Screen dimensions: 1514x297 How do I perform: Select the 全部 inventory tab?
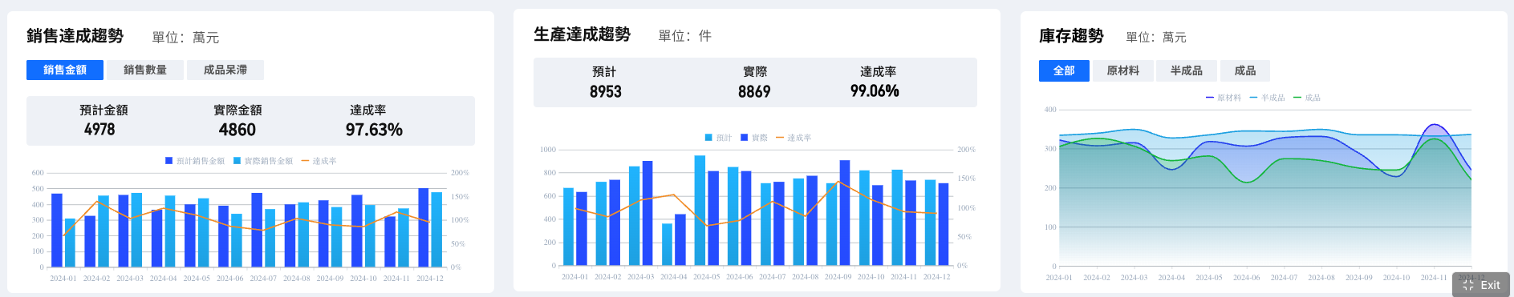[1064, 71]
